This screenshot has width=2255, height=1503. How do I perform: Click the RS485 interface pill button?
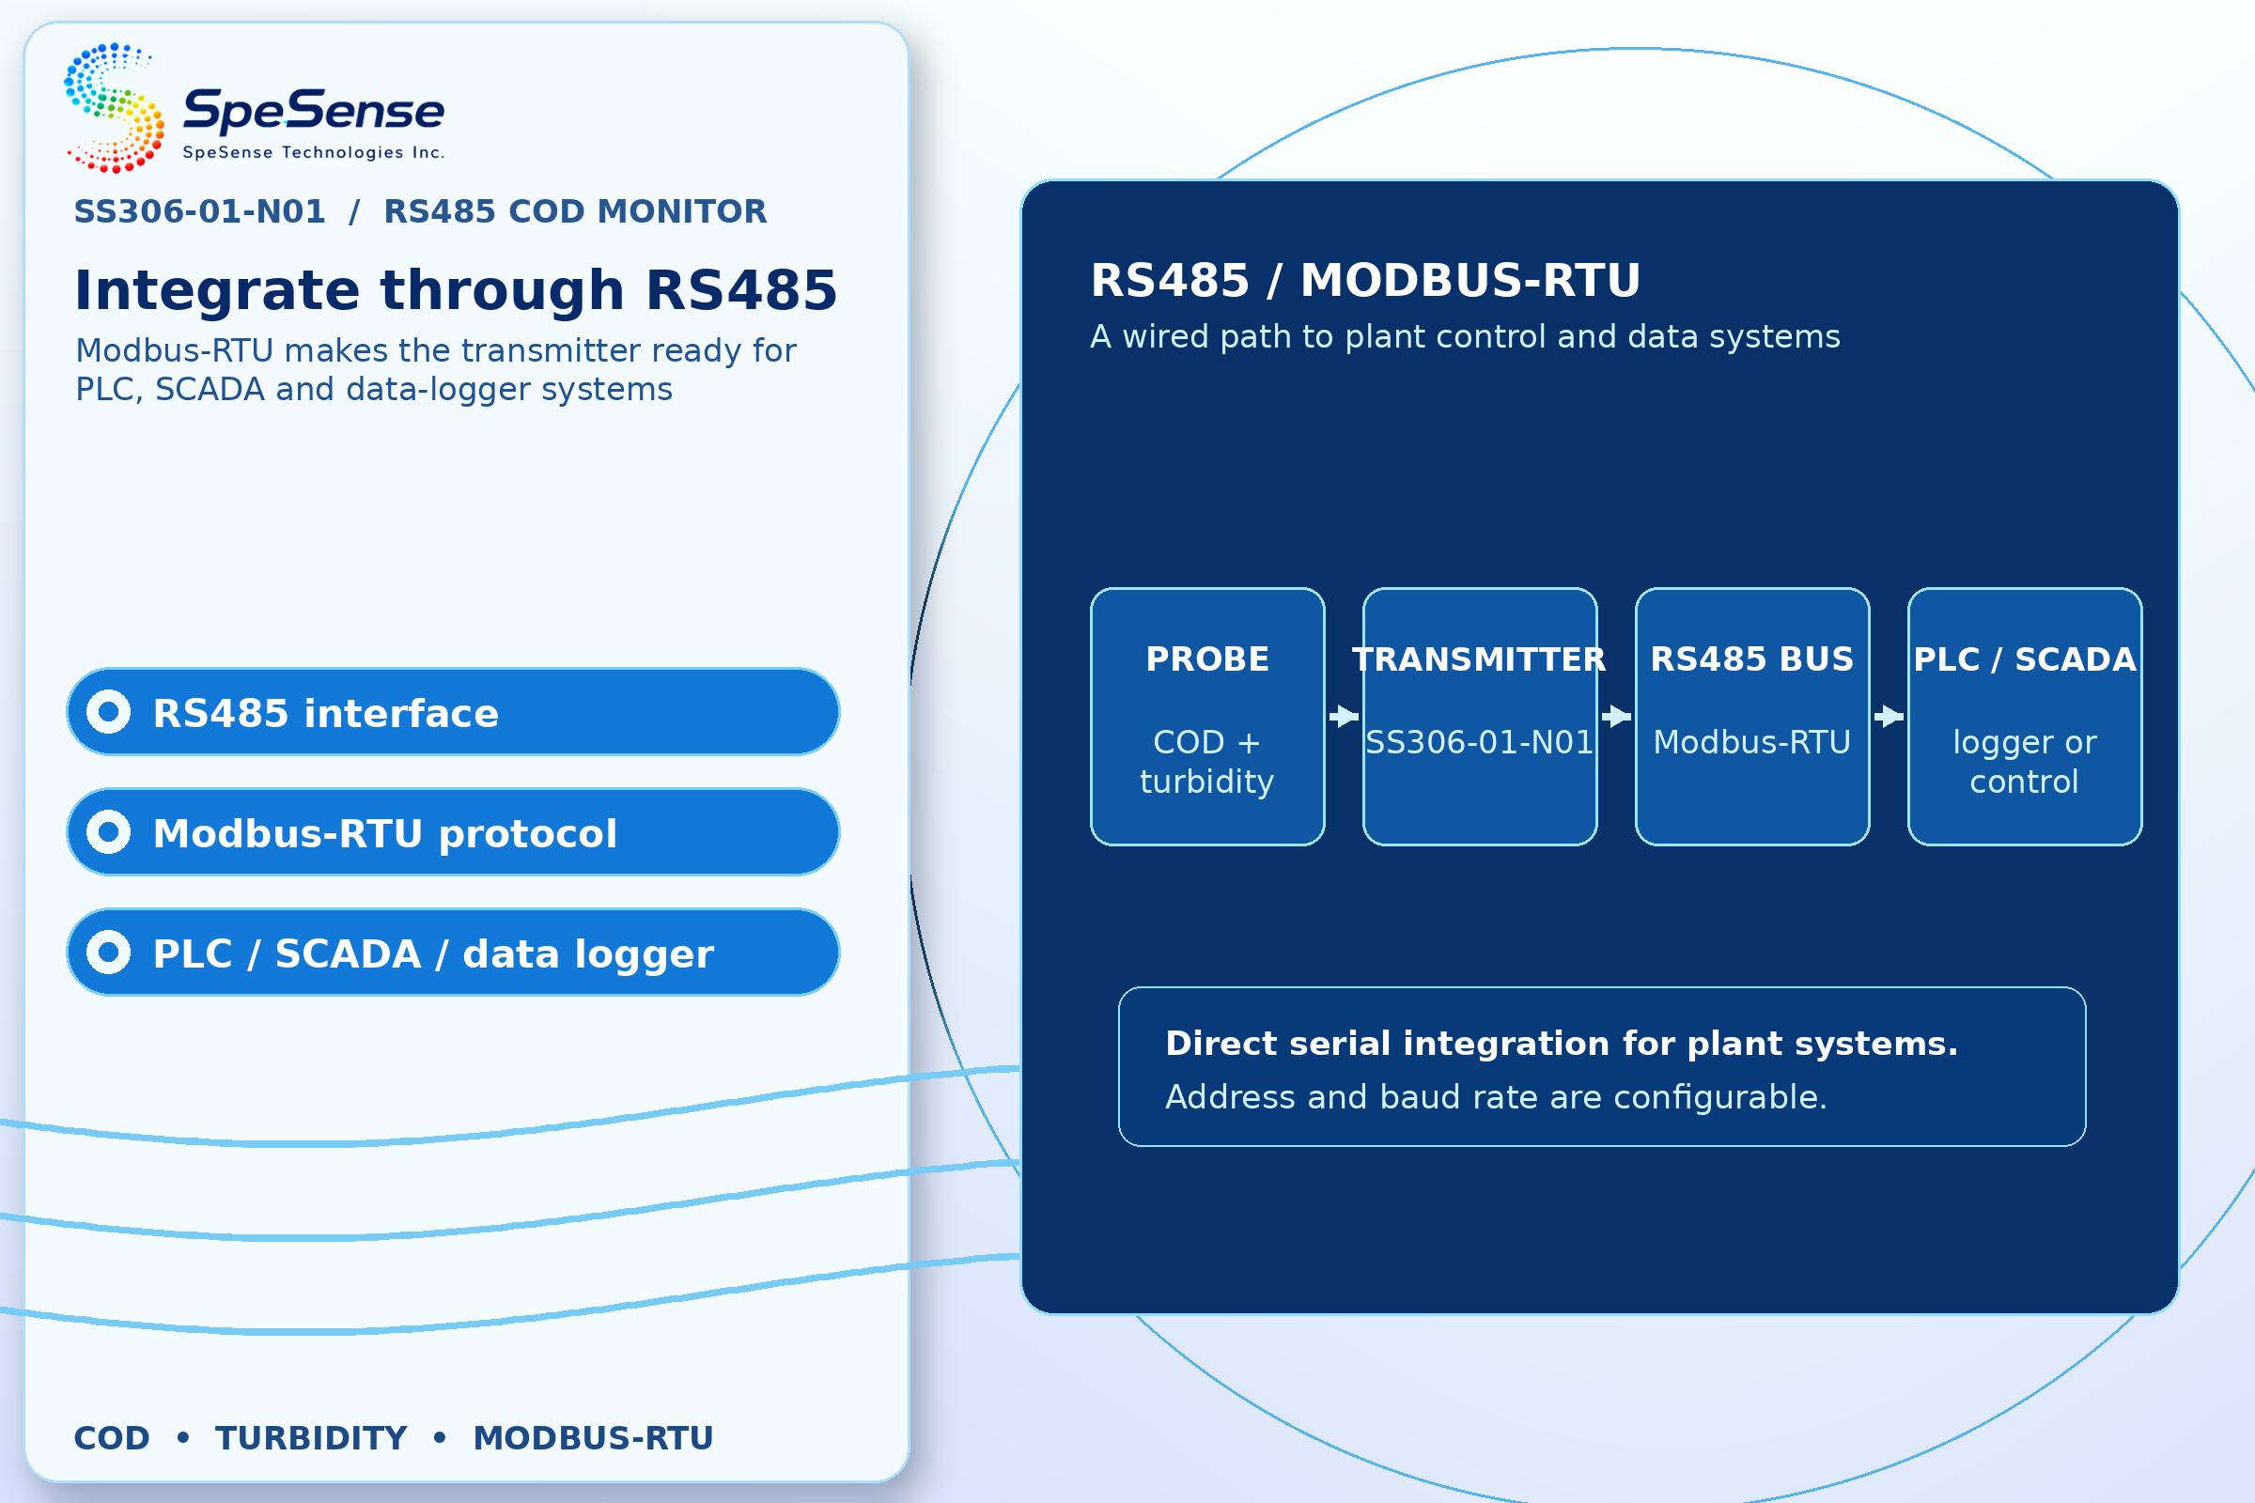point(454,712)
